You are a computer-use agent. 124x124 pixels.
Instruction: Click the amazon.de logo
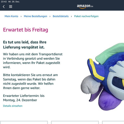click(x=85, y=6)
